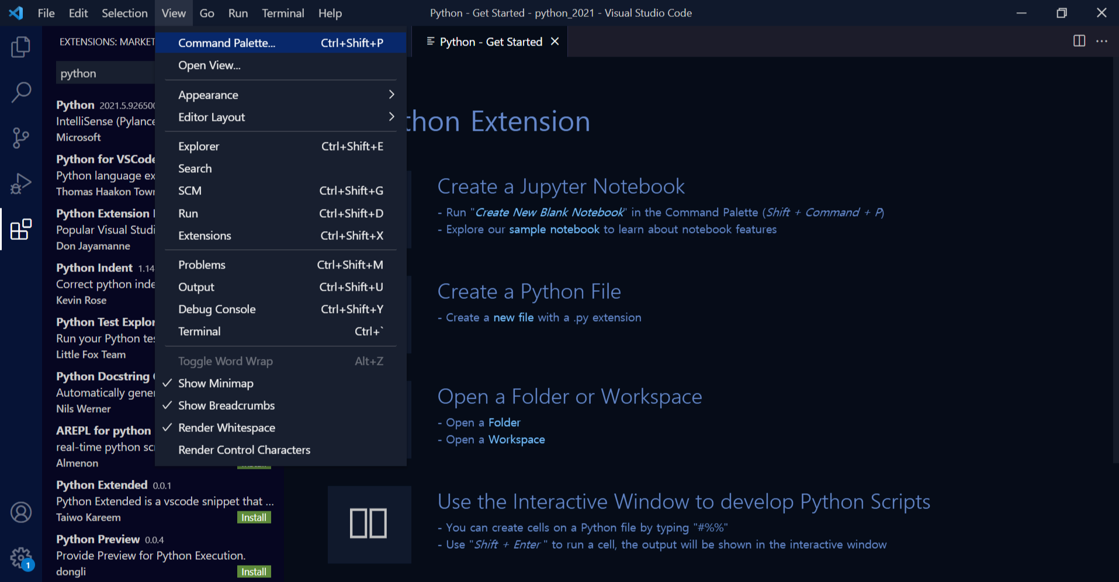This screenshot has width=1119, height=582.
Task: Click the Python - Get Started tab file icon
Action: 431,41
